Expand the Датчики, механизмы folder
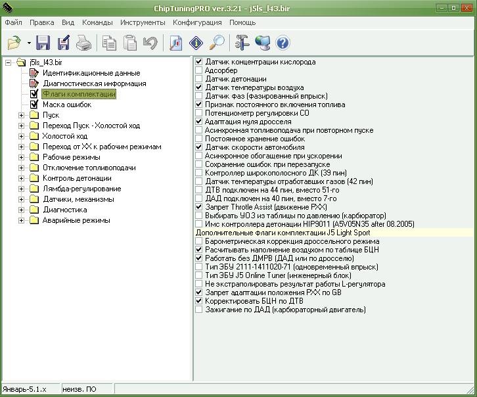Image resolution: width=477 pixels, height=397 pixels. click(21, 200)
